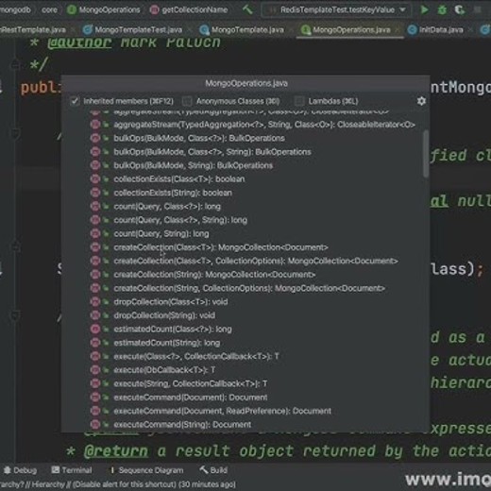Run the RedisTemplateTest configuration with green play icon

[x=424, y=9]
